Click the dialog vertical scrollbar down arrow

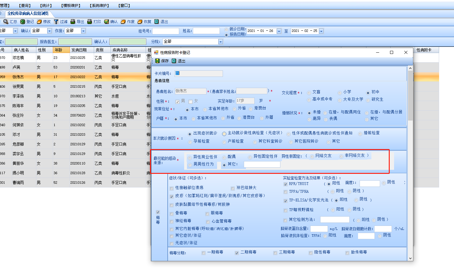pos(411,258)
